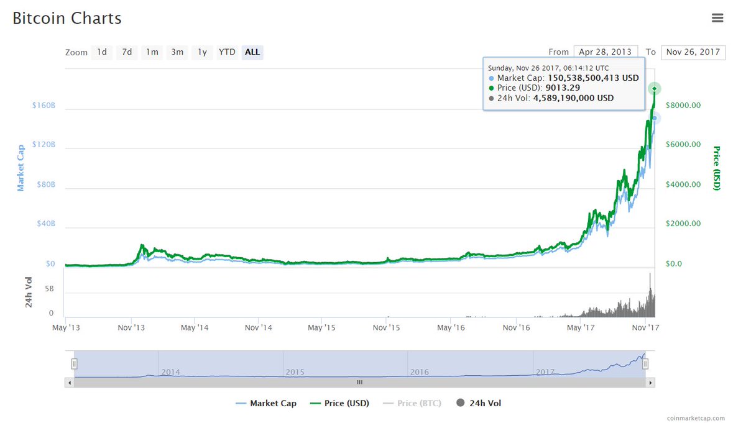Viewport: 746px width, 423px height.
Task: Toggle the 24h Vol series in legend
Action: click(x=479, y=403)
